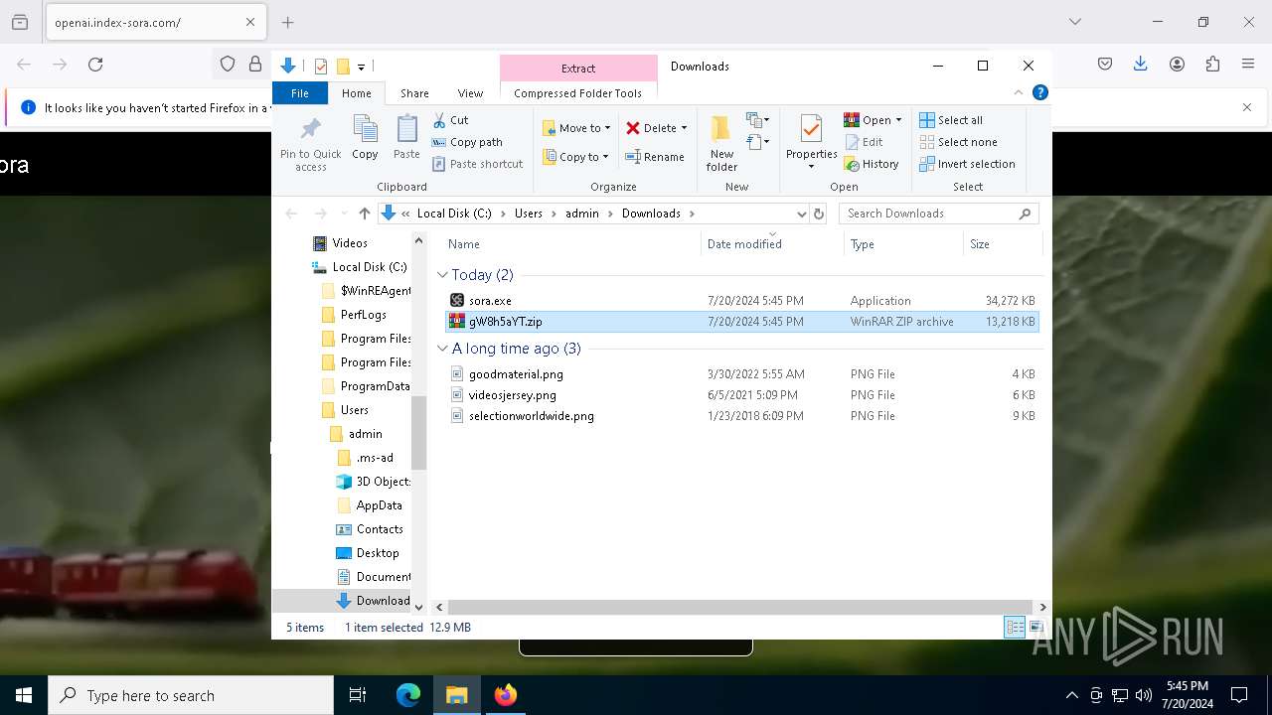Dismiss the Firefox notification bar
This screenshot has height=715, width=1272.
coord(1247,107)
